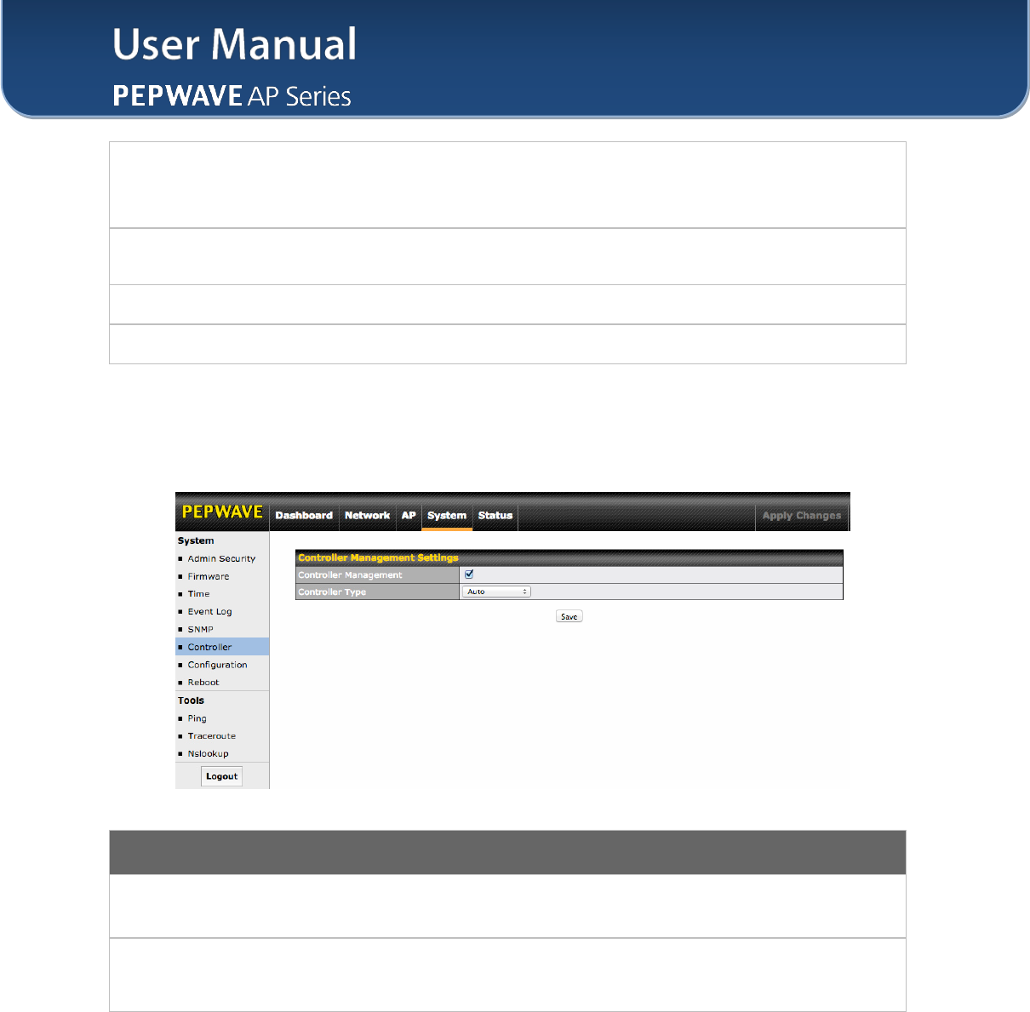
Task: Click the System sidebar heading
Action: click(196, 540)
